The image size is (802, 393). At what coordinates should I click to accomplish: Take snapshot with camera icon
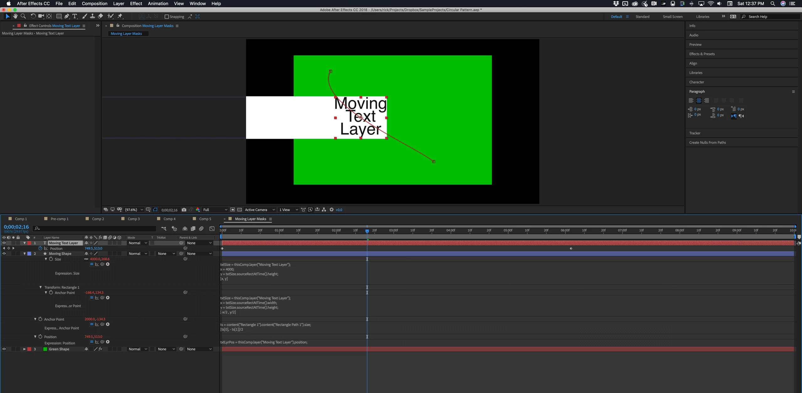(184, 210)
